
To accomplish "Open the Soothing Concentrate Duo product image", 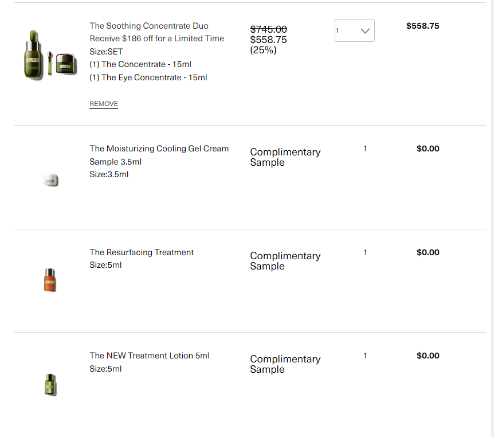I will (x=50, y=56).
